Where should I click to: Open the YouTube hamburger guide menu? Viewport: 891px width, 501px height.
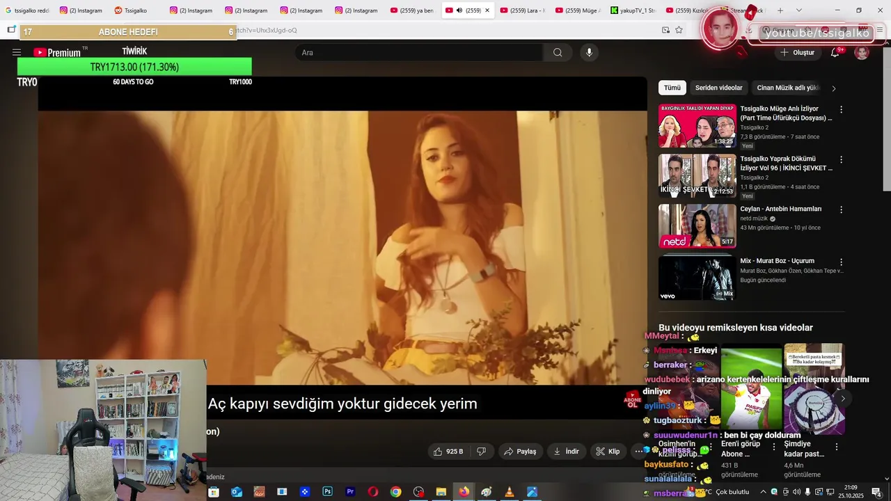[x=17, y=52]
